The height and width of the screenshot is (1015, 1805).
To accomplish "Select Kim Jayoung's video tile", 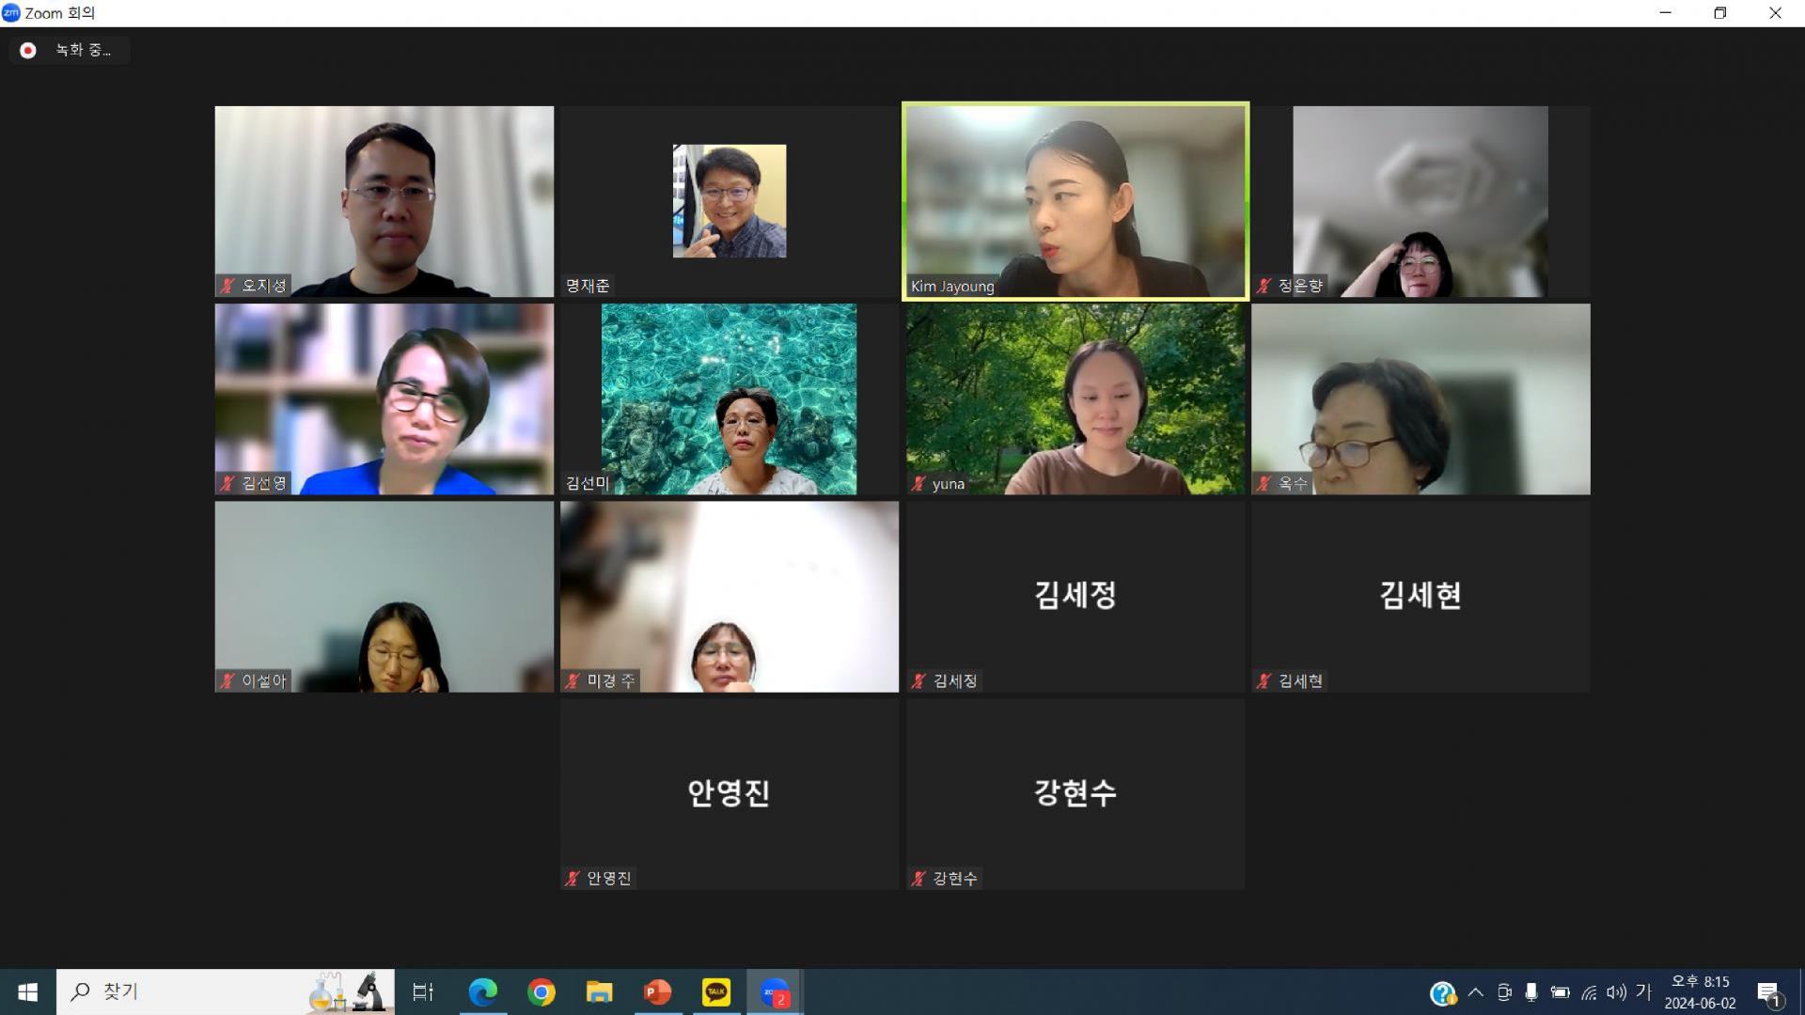I will point(1075,201).
